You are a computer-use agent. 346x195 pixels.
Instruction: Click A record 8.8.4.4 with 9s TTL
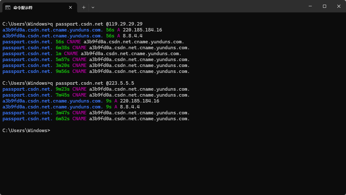(x=71, y=107)
